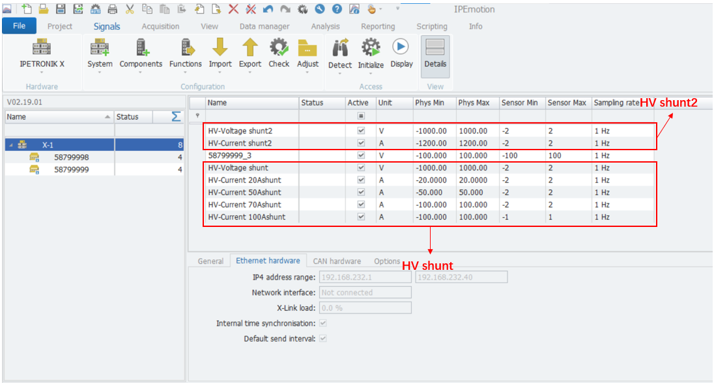This screenshot has height=383, width=714.
Task: Open quick access toolbar customize dropdown
Action: [x=397, y=8]
